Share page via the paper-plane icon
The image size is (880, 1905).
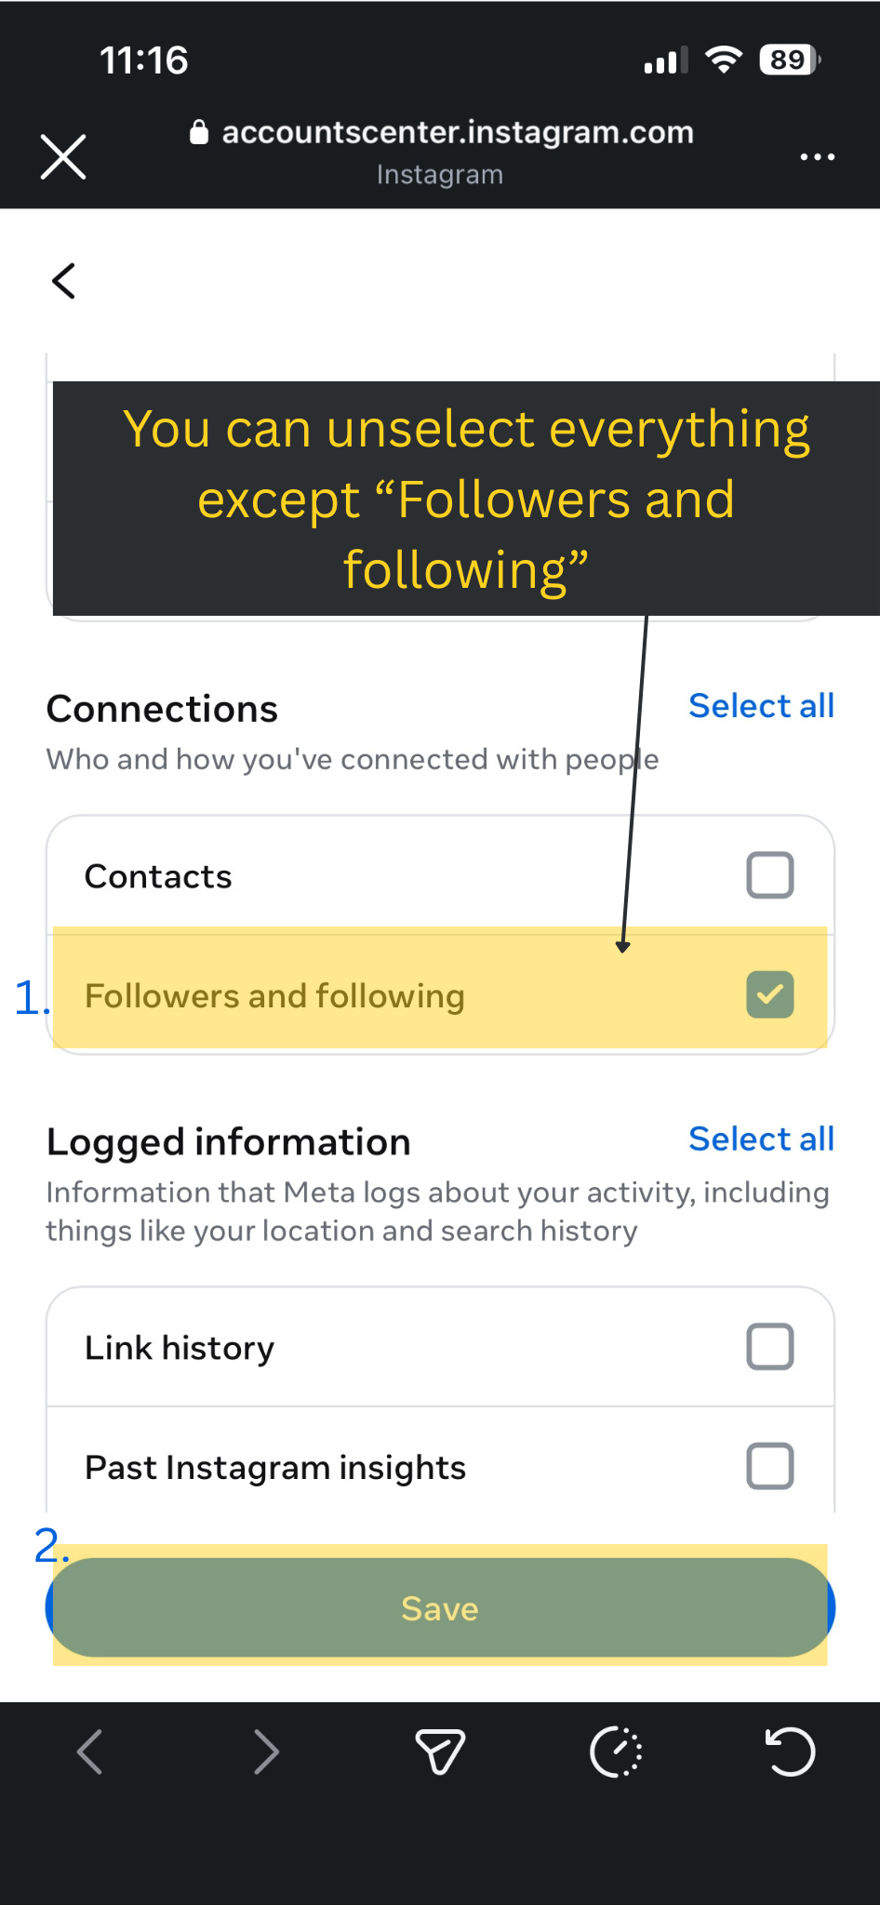[x=440, y=1752]
